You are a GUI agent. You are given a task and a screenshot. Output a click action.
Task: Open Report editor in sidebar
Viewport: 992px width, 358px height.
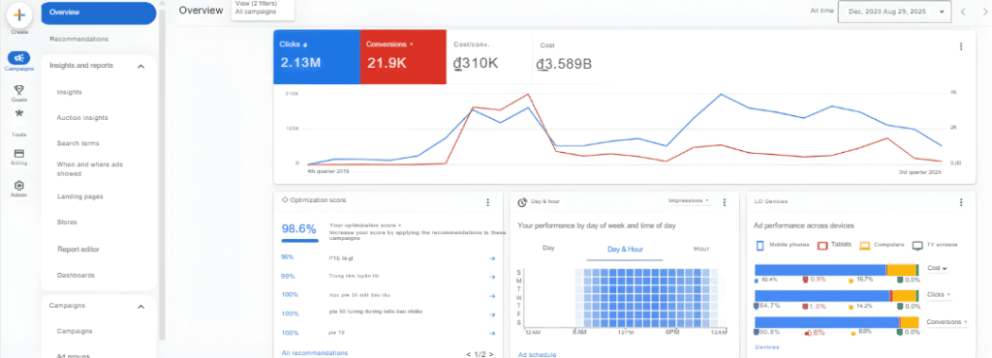(x=77, y=250)
